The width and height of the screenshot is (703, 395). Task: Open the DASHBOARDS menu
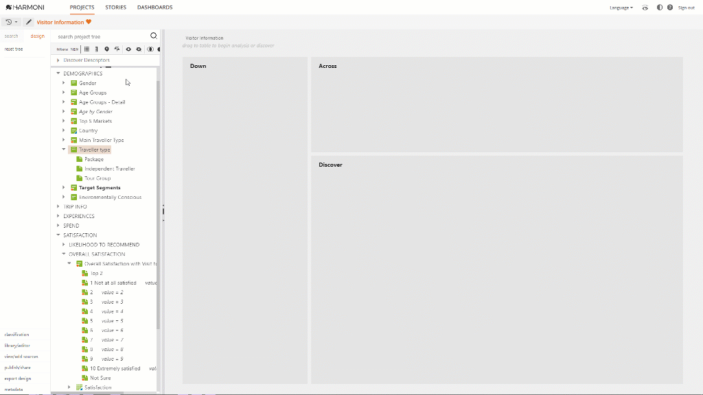pyautogui.click(x=154, y=7)
